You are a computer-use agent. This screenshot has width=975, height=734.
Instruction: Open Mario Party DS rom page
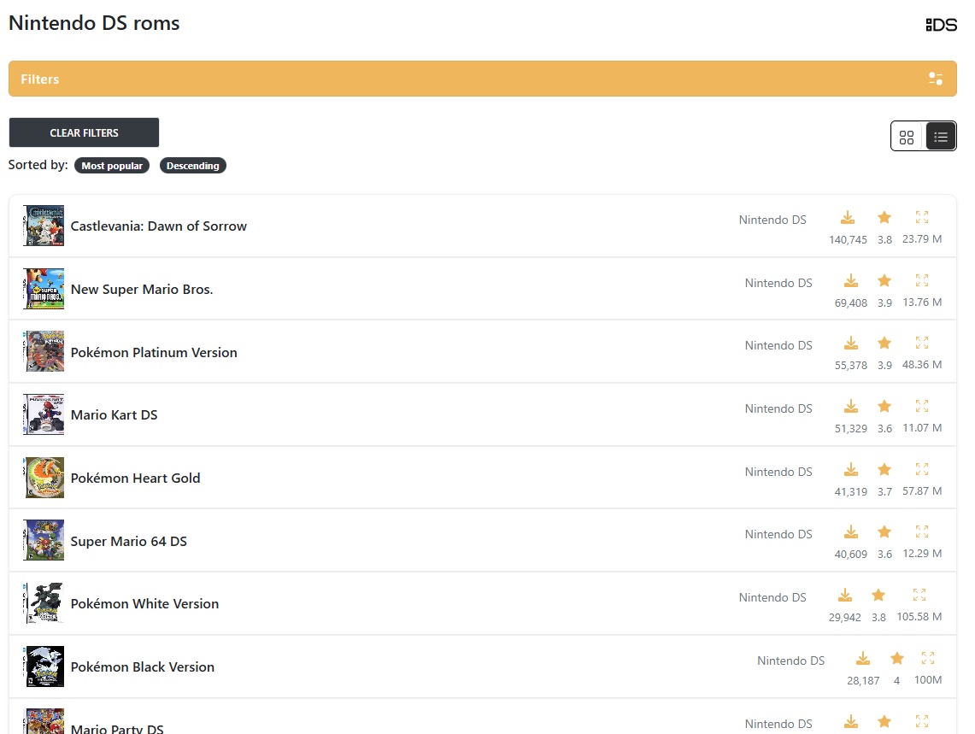(117, 728)
